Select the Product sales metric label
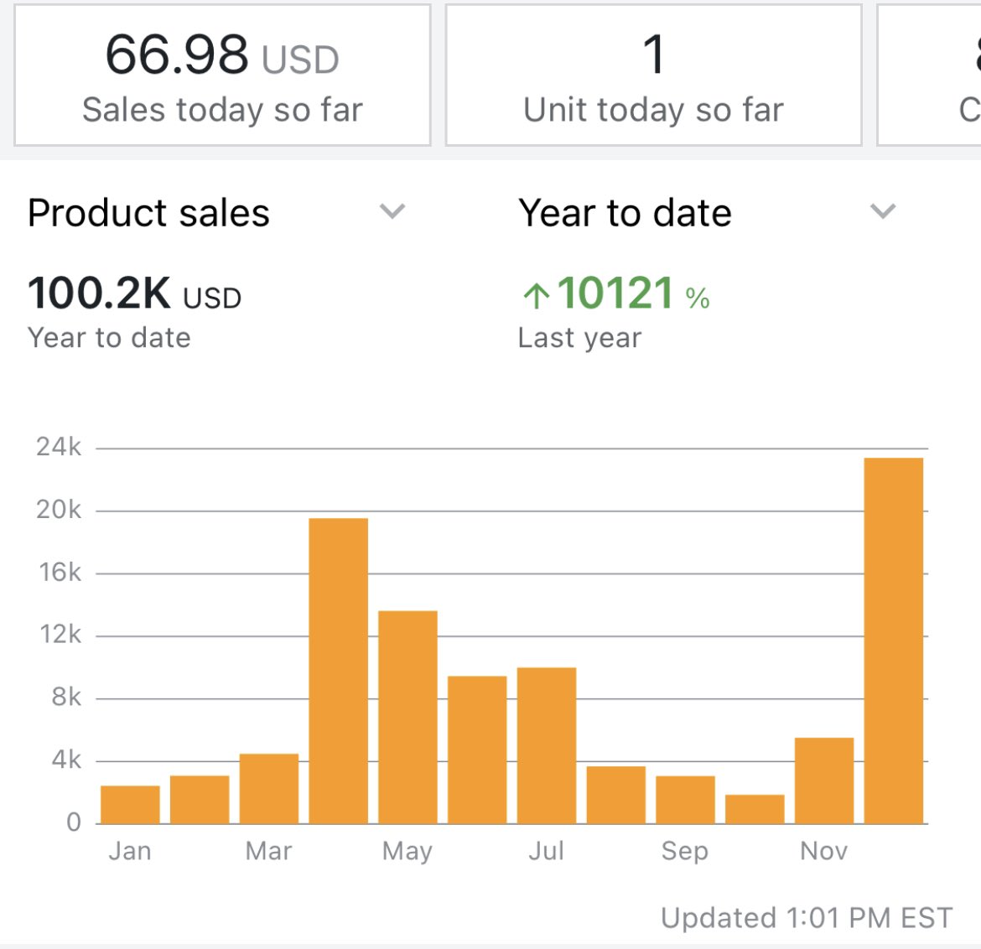Viewport: 981px width, 949px height. [149, 213]
